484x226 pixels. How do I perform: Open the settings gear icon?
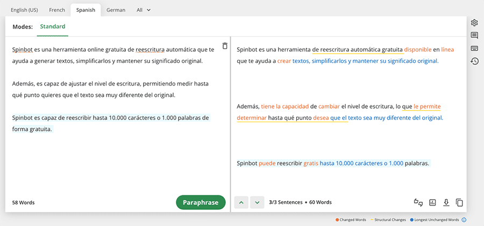[x=474, y=23]
